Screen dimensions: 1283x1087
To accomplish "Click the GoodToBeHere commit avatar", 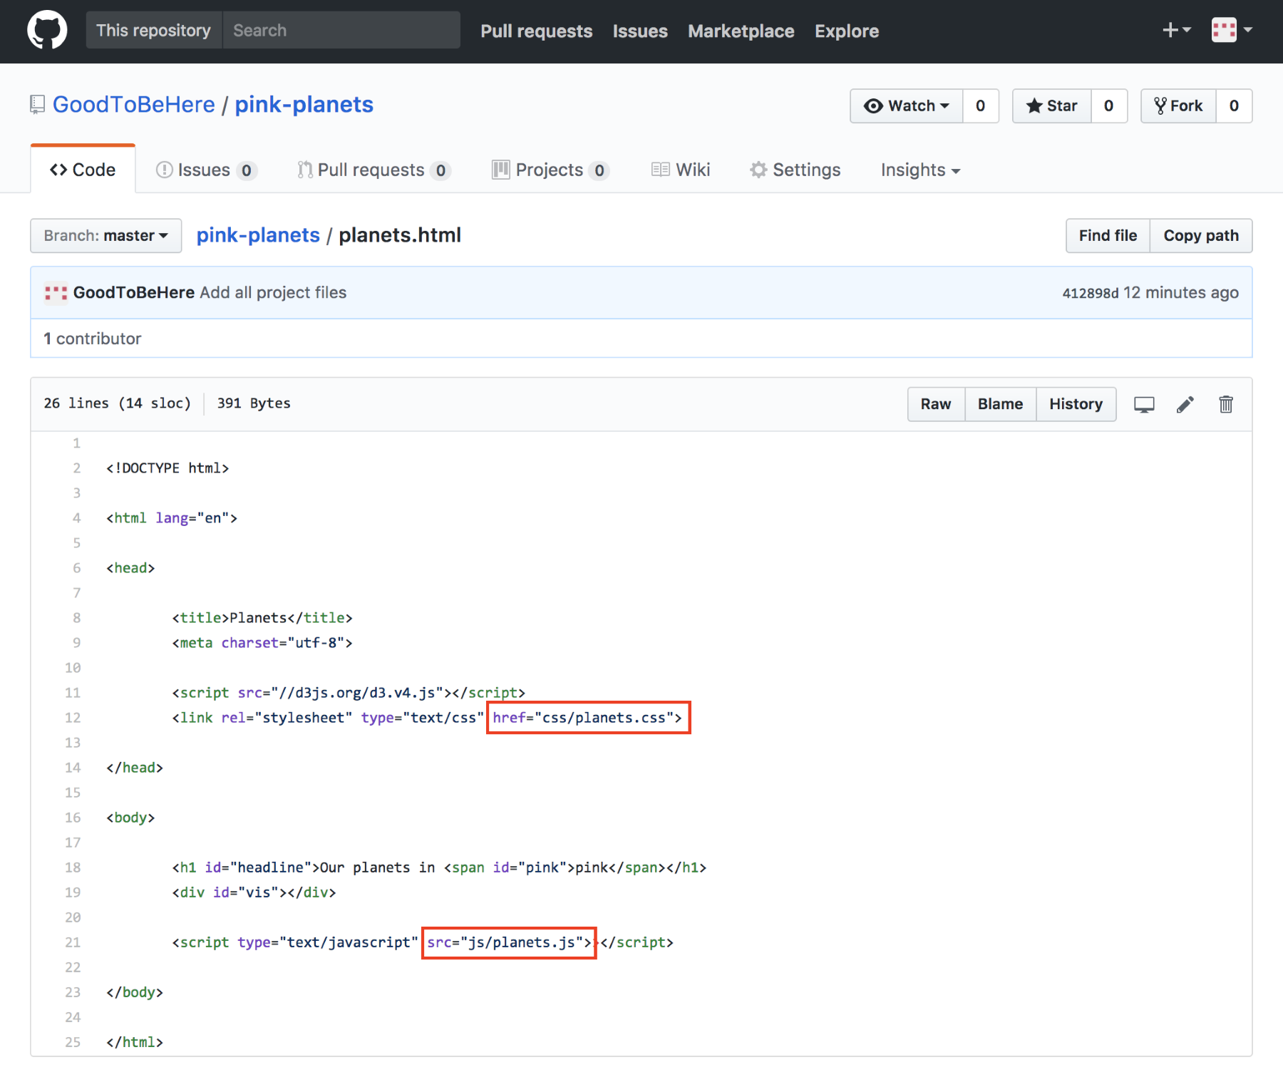I will pos(56,293).
